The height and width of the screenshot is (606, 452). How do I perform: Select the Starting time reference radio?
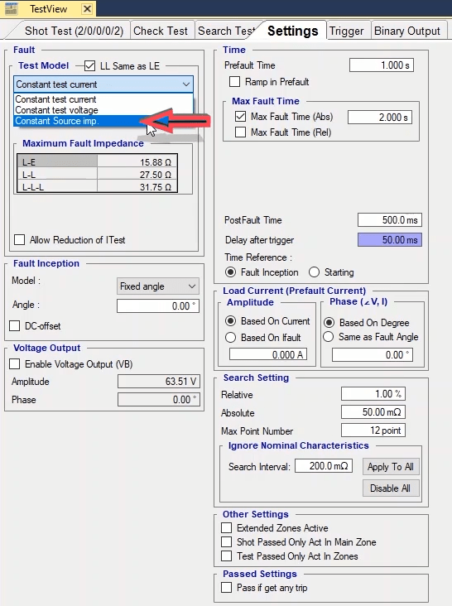314,272
